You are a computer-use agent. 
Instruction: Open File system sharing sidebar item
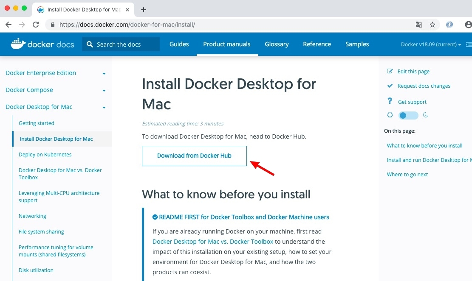(41, 232)
